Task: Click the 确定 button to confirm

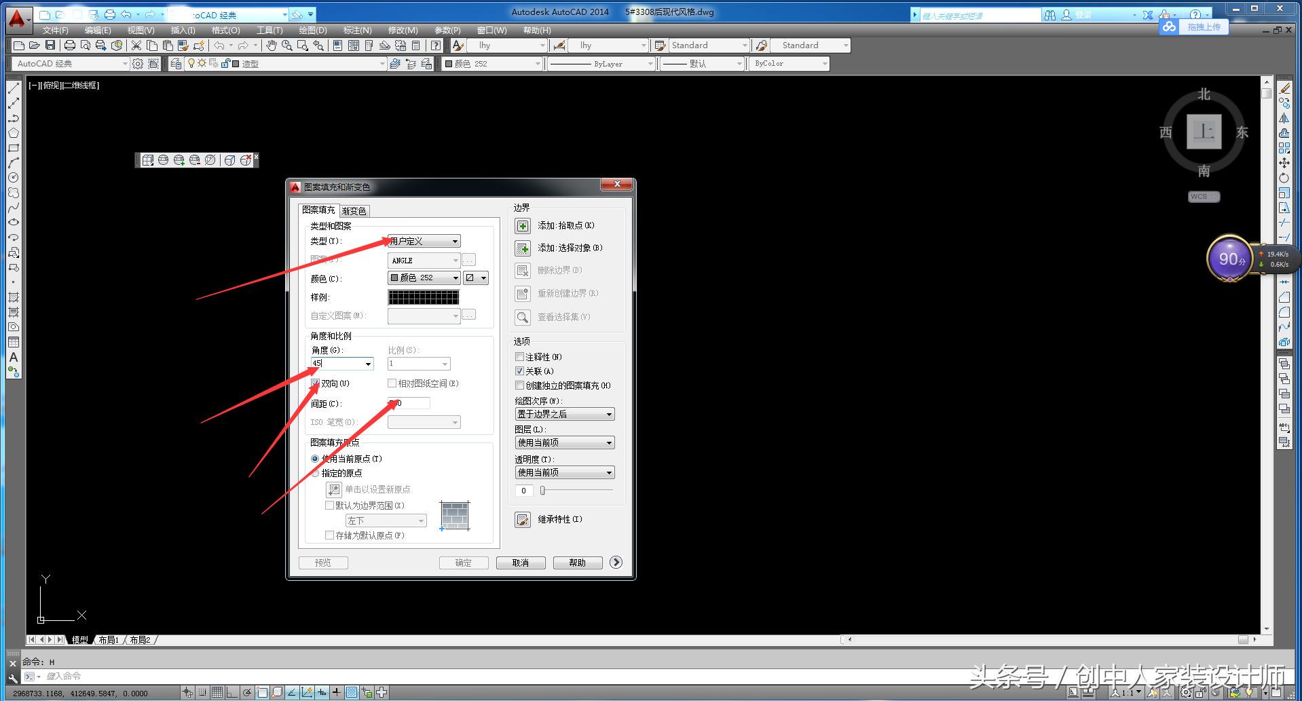Action: [x=464, y=562]
